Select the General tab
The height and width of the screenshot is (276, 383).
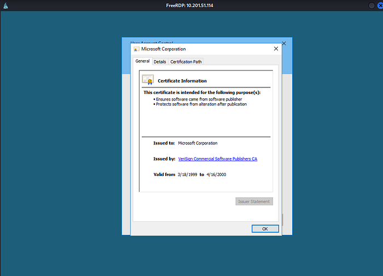pyautogui.click(x=142, y=61)
